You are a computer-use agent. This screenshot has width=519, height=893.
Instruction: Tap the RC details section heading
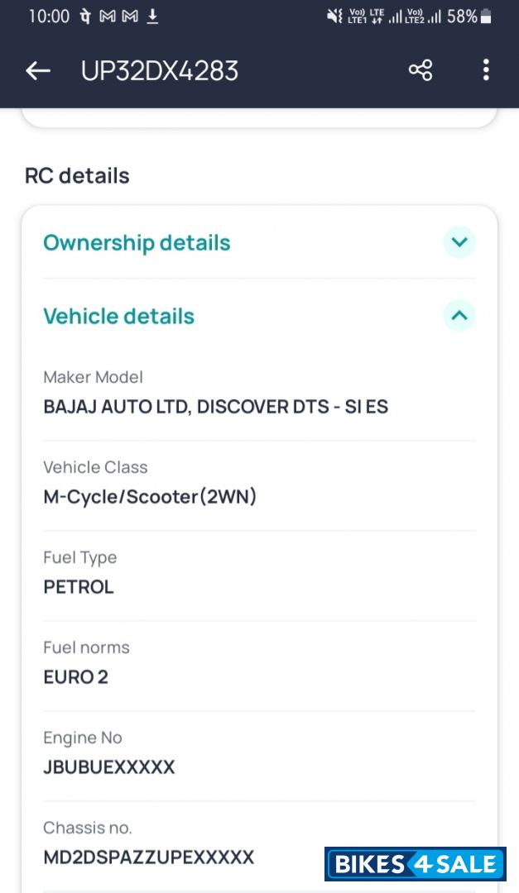point(77,176)
